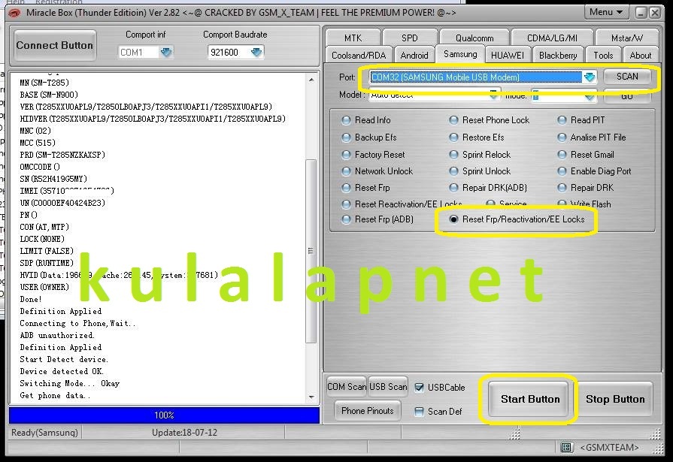
Task: Switch to the Blackberry tab
Action: point(558,56)
